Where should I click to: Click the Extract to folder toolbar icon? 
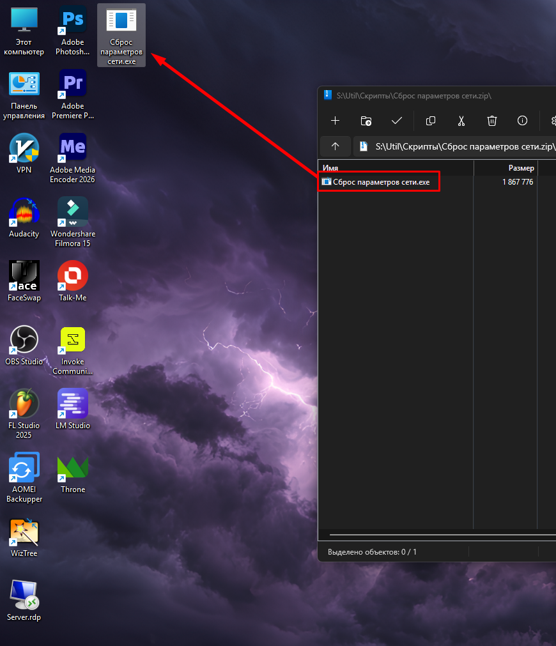[366, 121]
